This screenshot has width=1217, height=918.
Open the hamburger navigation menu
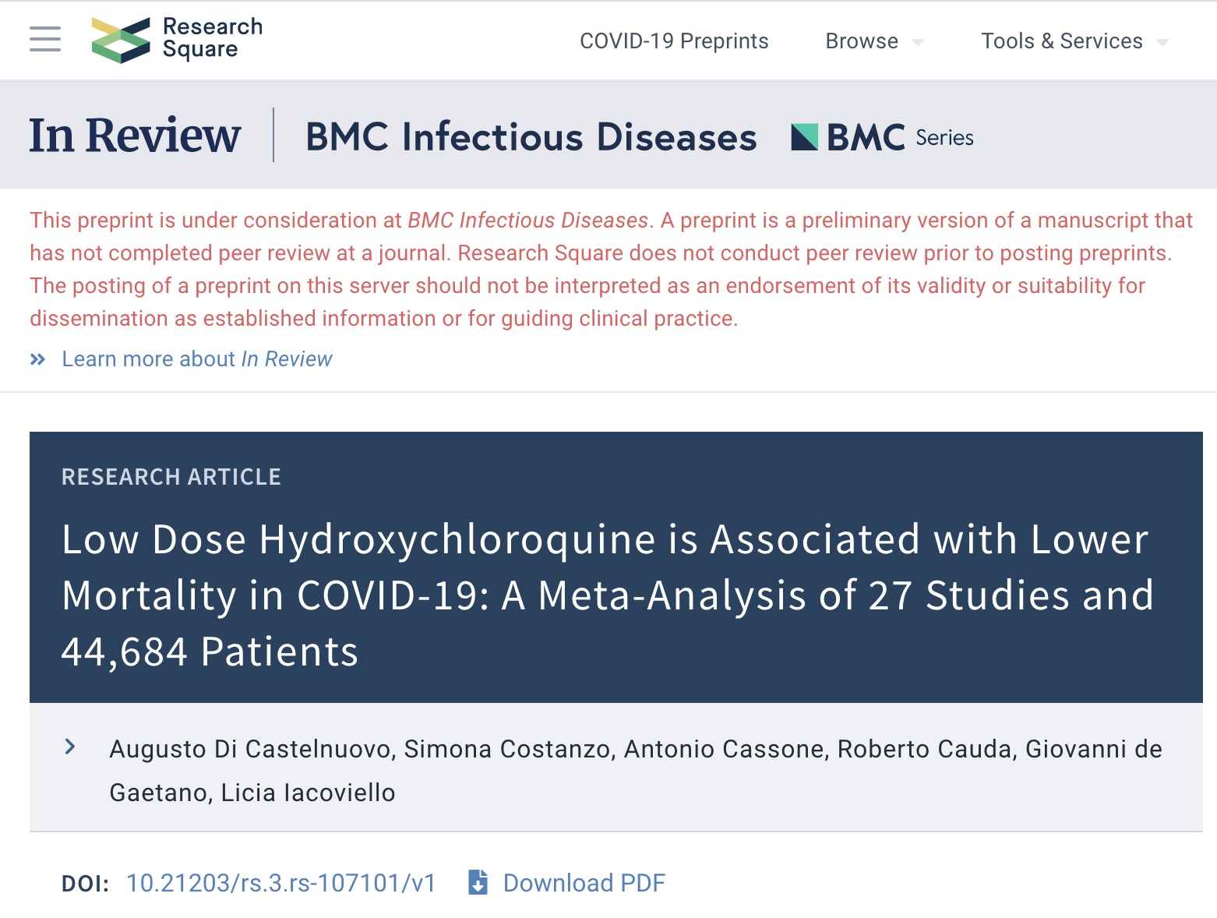[x=45, y=39]
